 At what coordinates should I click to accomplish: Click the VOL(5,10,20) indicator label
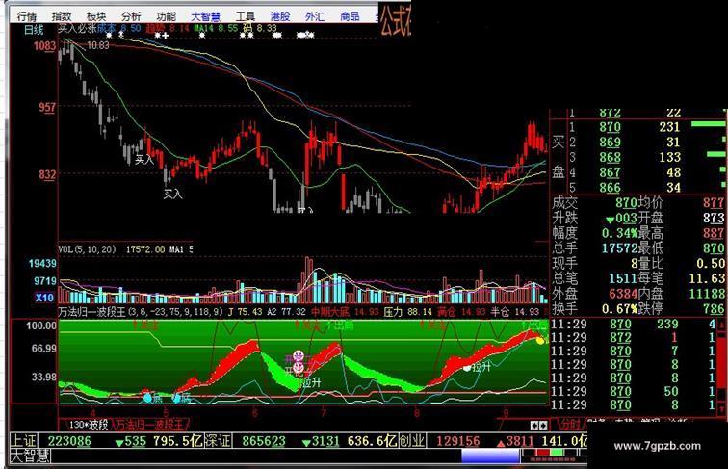[x=87, y=249]
